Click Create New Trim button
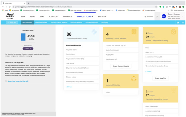Image resolution: width=186 pixels, height=117 pixels. [x=161, y=78]
